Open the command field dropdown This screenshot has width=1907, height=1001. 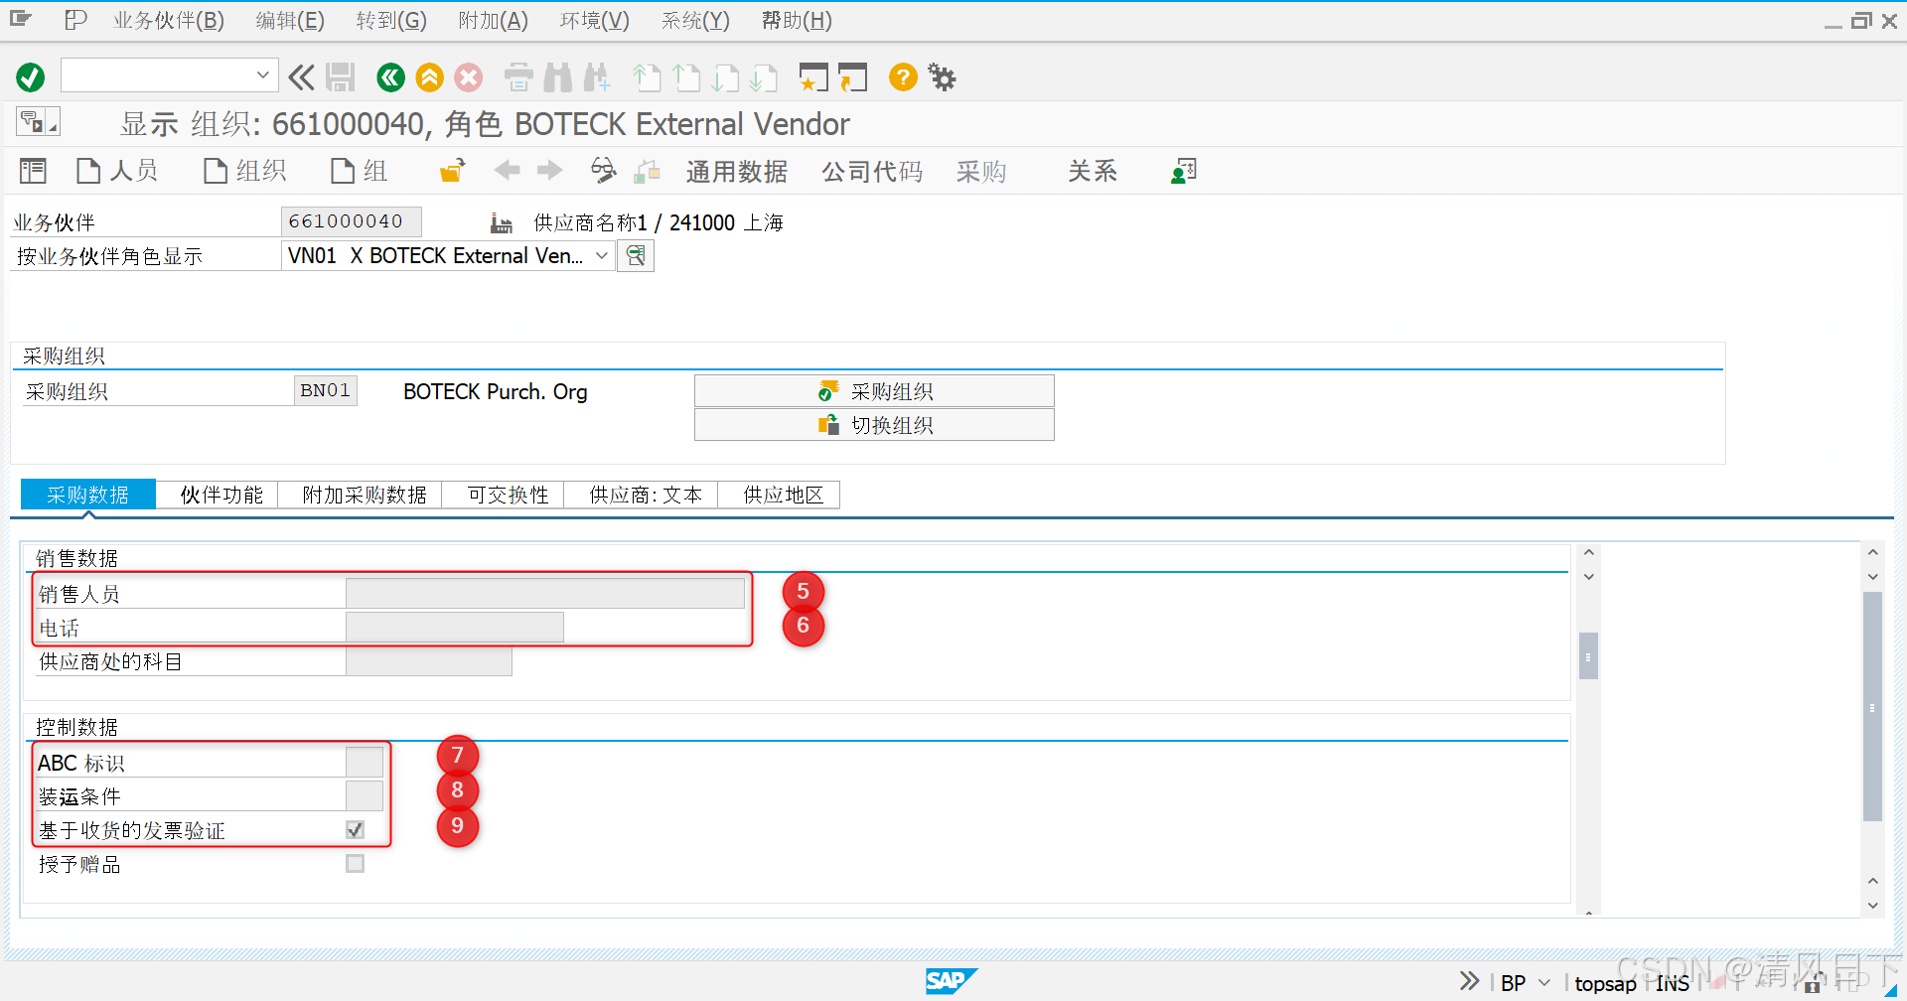point(262,75)
